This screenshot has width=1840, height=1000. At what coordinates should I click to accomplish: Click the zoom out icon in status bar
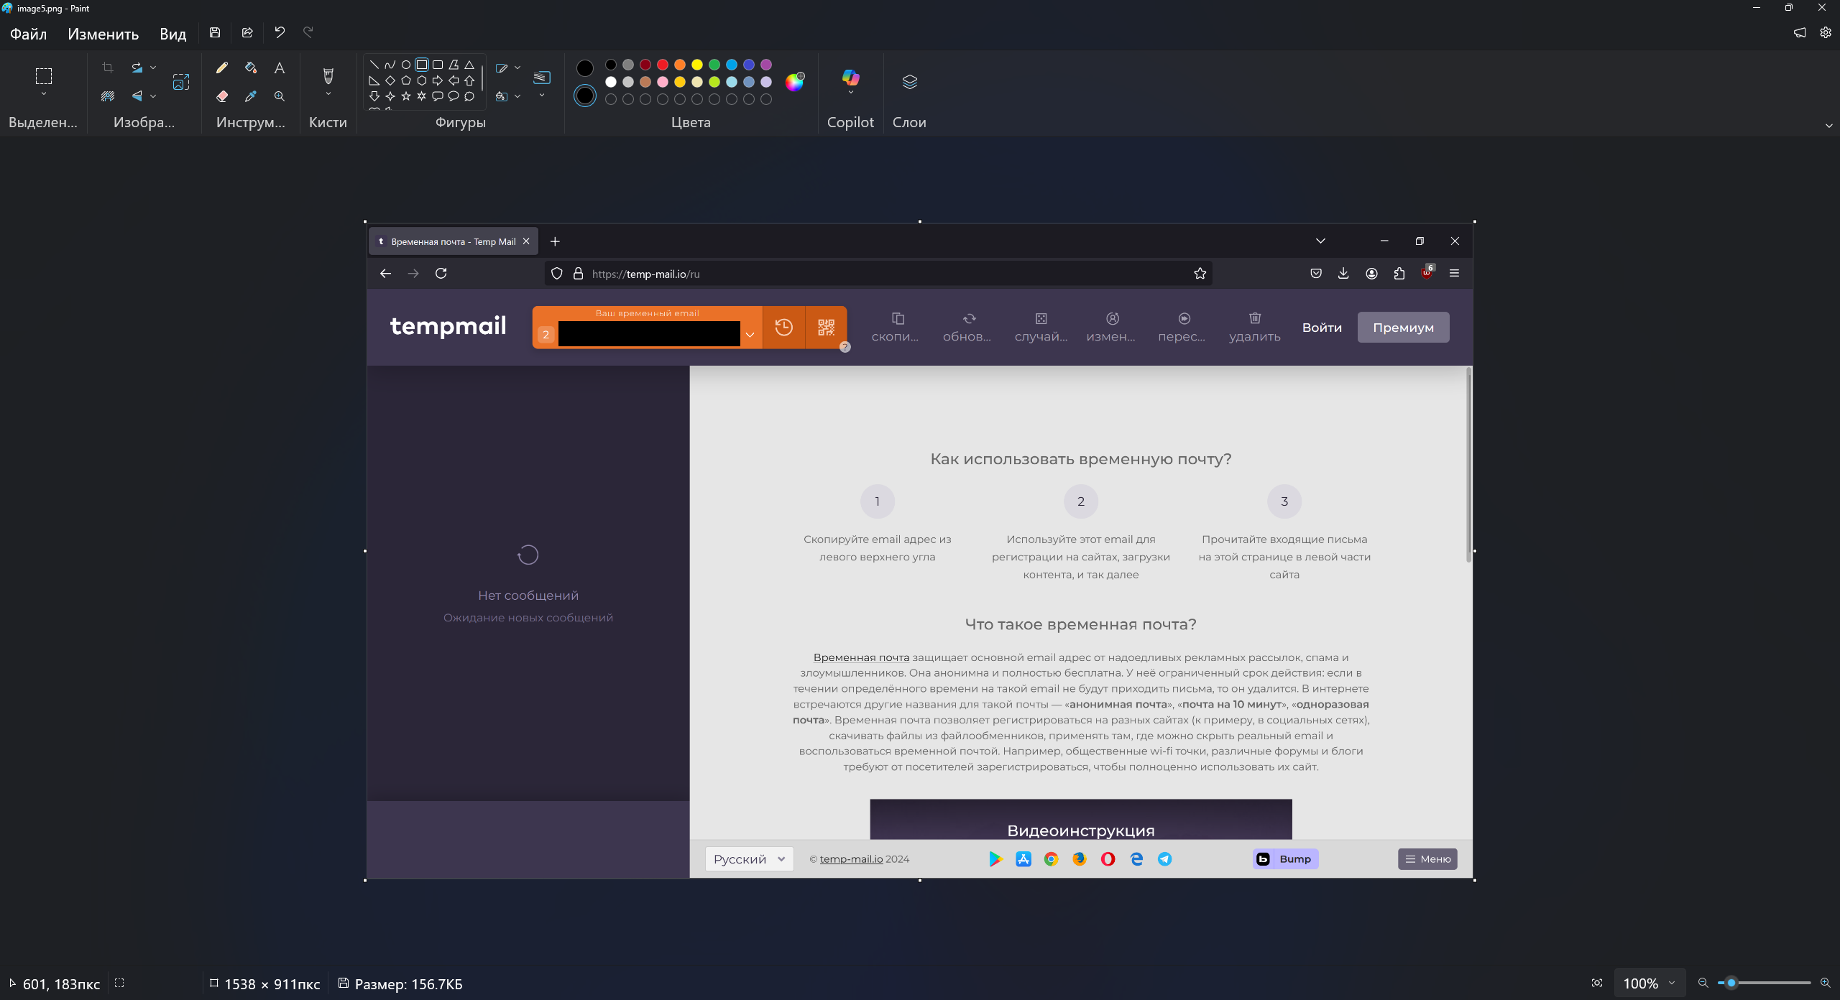tap(1703, 983)
